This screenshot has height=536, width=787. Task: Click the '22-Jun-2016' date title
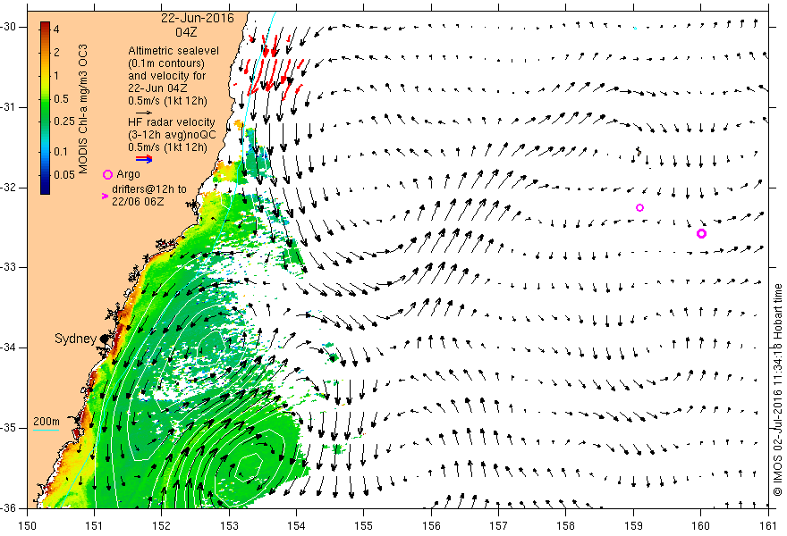point(198,18)
